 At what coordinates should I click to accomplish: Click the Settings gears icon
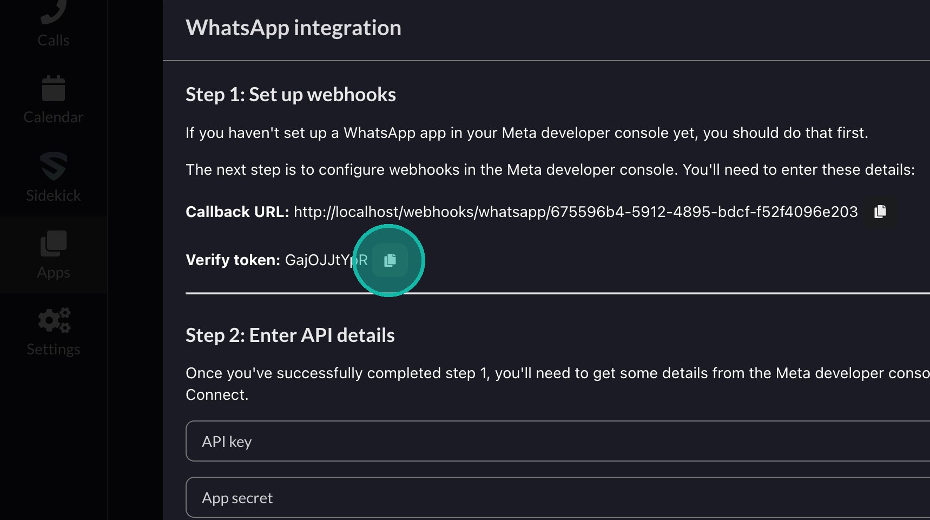pos(54,320)
